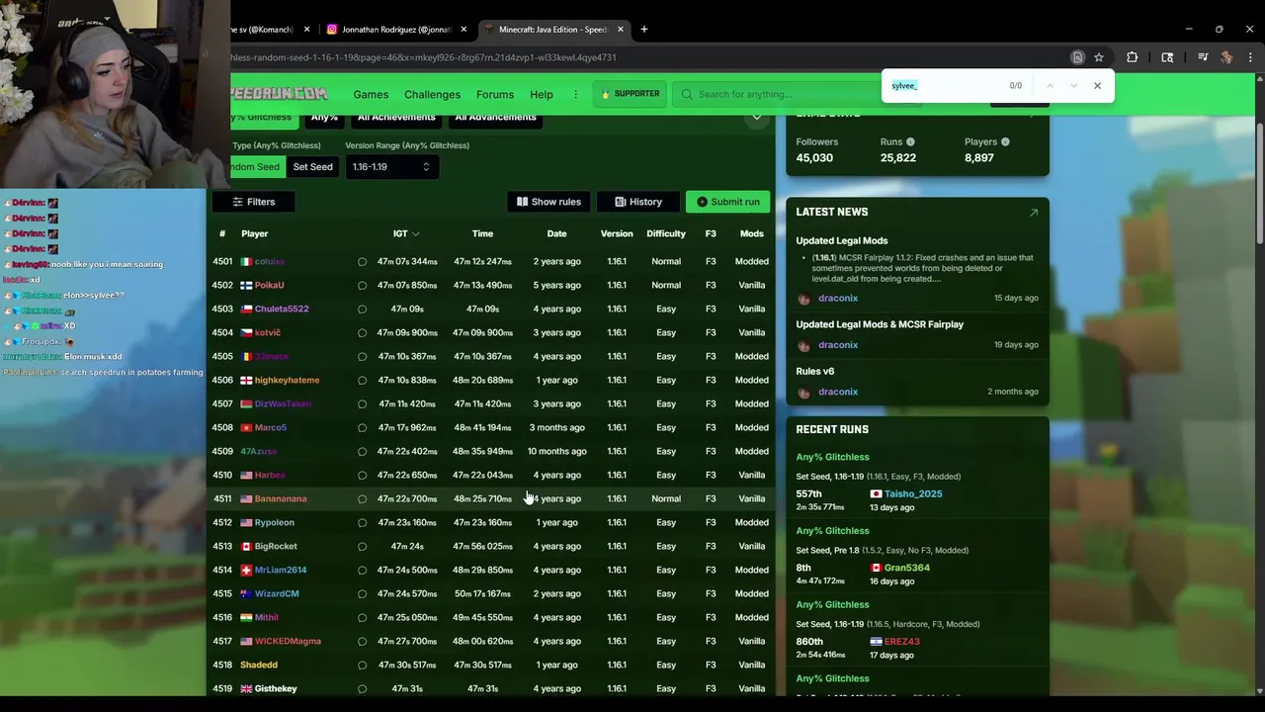Screen dimensions: 1265x712
Task: Click the Filters sliders icon
Action: [x=237, y=202]
